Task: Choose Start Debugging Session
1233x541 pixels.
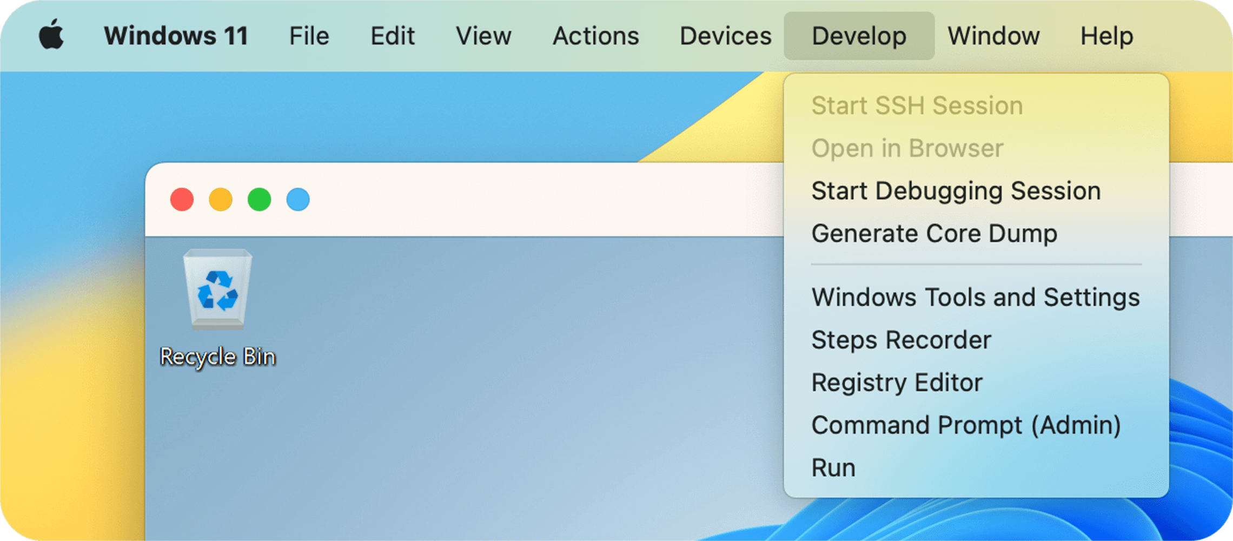Action: point(976,191)
